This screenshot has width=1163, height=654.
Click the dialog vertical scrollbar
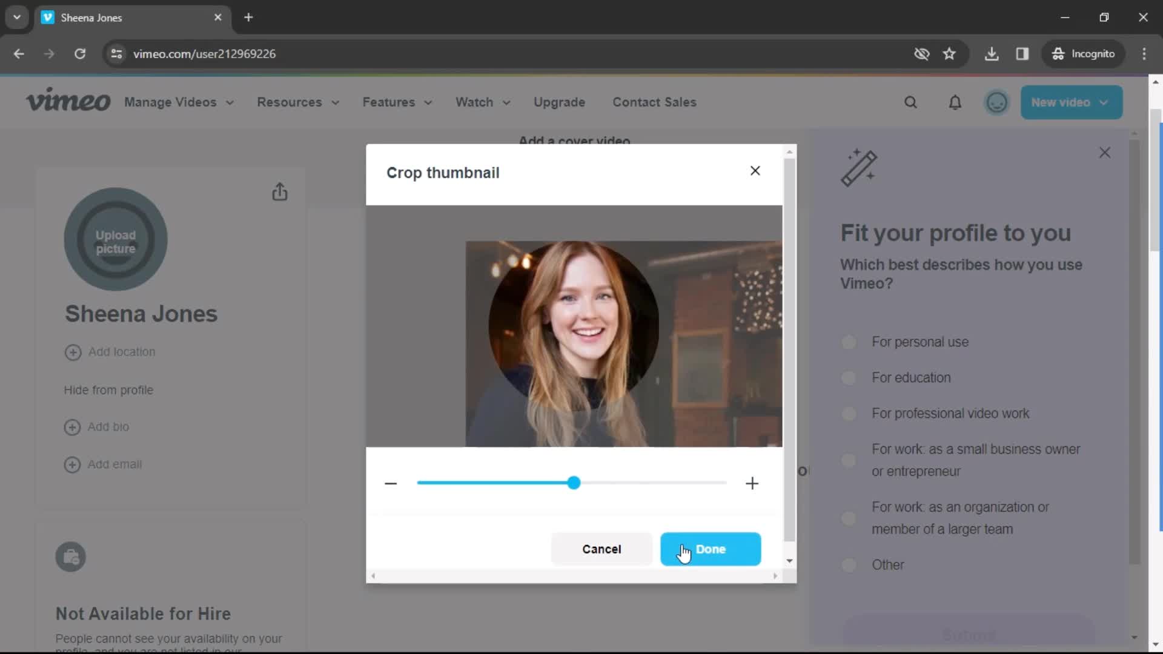point(789,350)
